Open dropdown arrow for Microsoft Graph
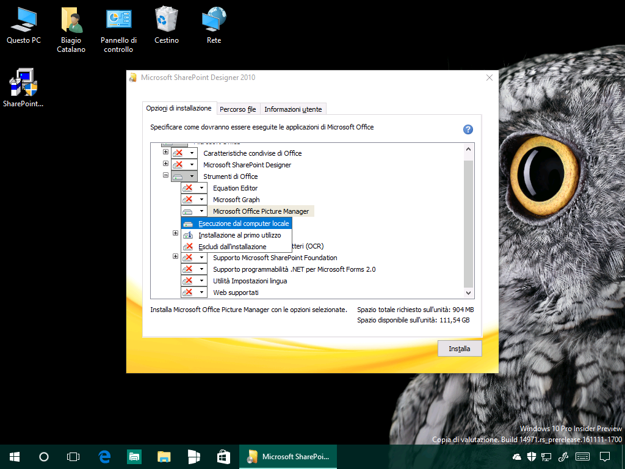The width and height of the screenshot is (625, 469). (x=202, y=200)
